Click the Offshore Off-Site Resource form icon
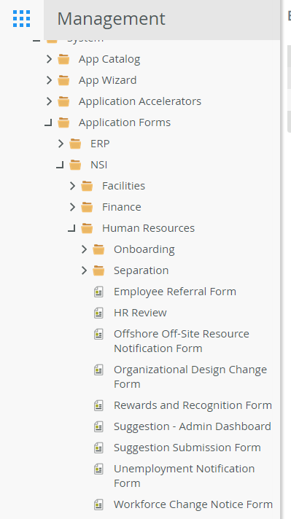Screen dimensions: 291x519 [x=98, y=334]
